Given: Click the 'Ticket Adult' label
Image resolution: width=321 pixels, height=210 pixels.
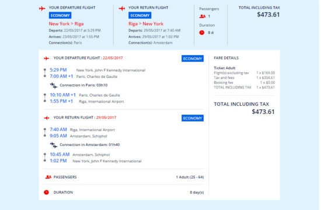Looking at the screenshot, I should coord(225,68).
